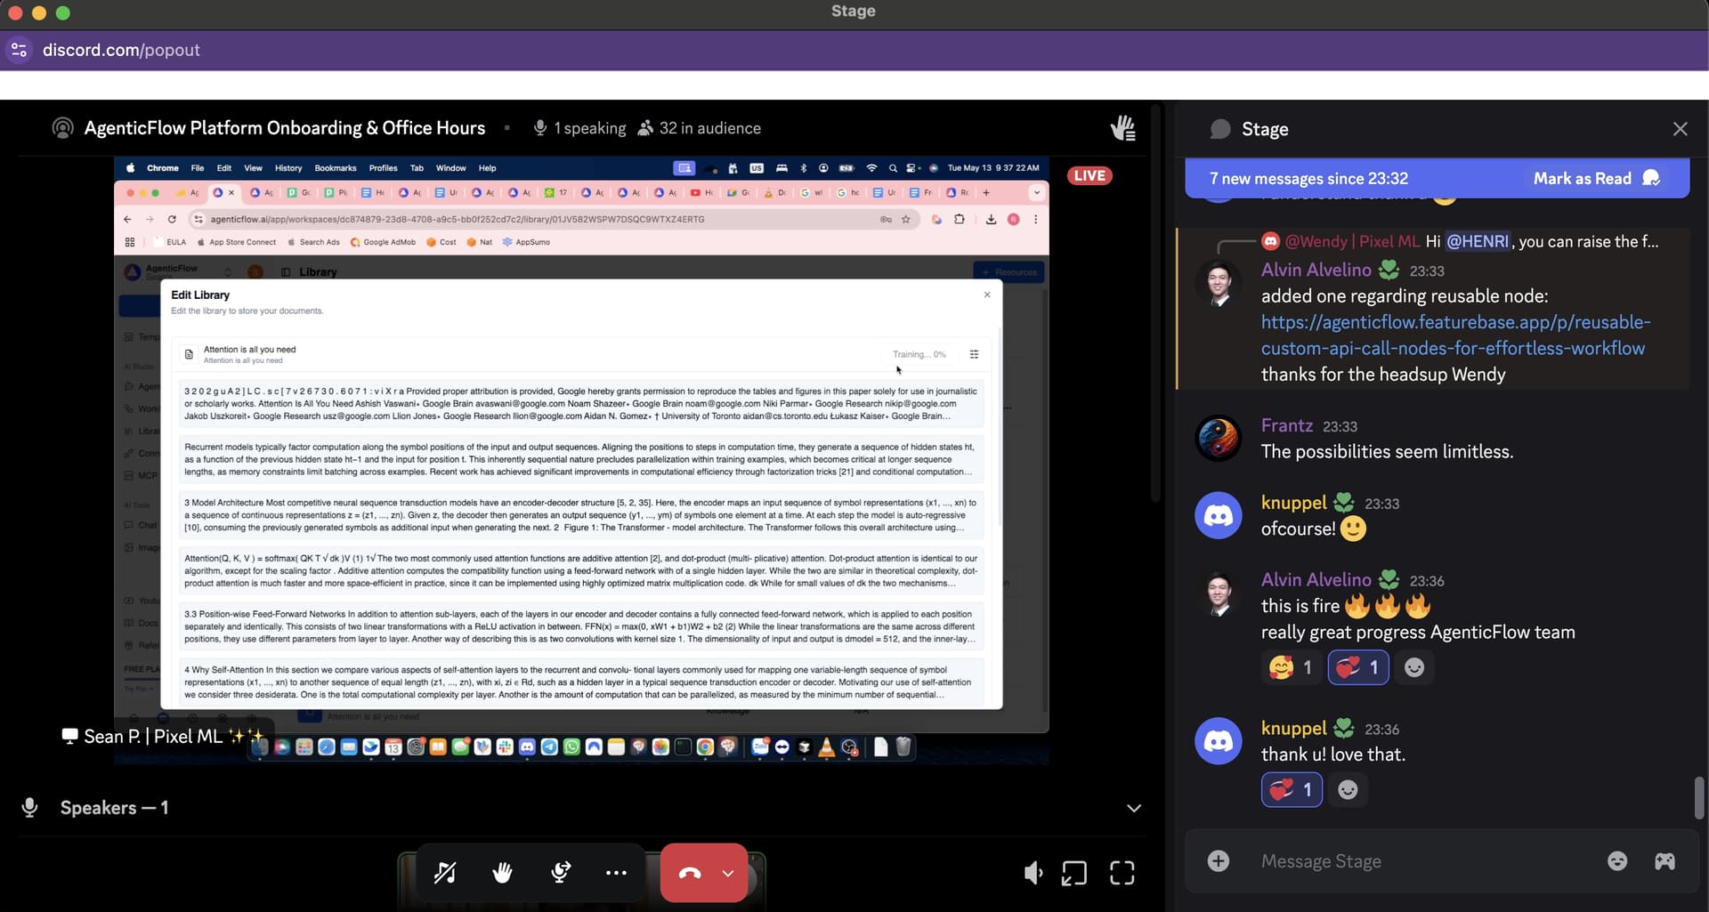
Task: Click '32 in audience' text
Action: coord(709,128)
